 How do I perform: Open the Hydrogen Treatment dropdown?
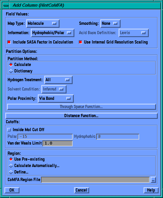click(58, 80)
